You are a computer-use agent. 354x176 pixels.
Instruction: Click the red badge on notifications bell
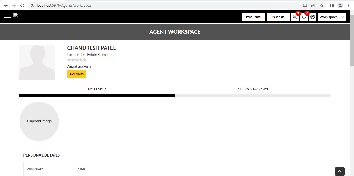pyautogui.click(x=307, y=13)
